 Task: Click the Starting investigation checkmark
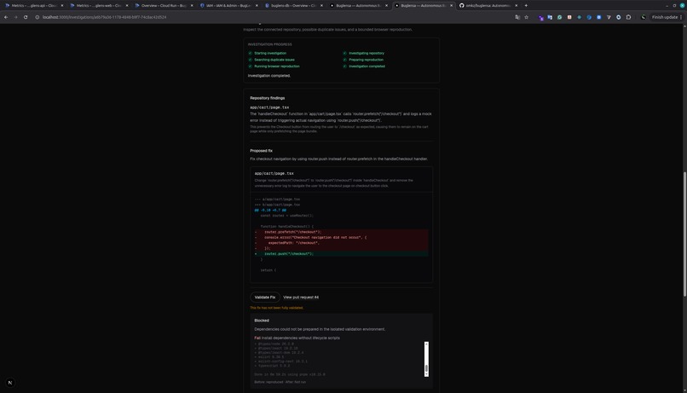251,53
